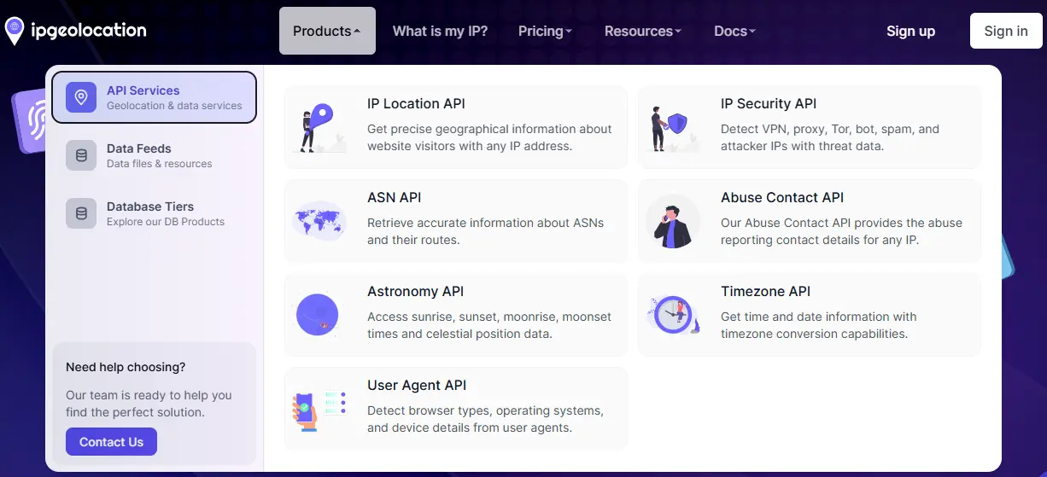Open the ASN API title link
The image size is (1047, 477).
point(395,198)
